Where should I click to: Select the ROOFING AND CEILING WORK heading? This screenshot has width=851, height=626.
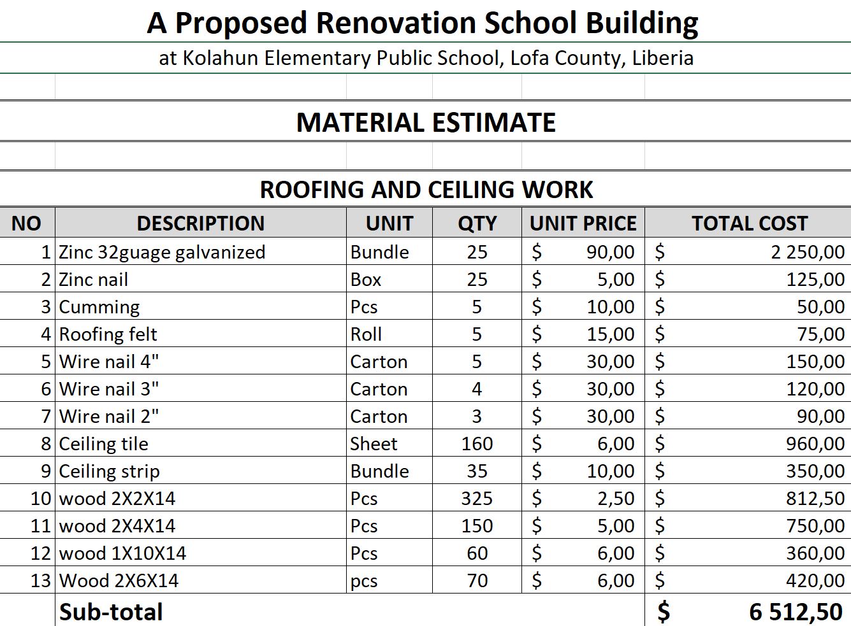[x=426, y=190]
